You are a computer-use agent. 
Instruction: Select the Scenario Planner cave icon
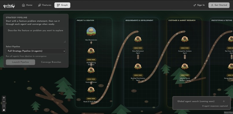click(91, 70)
